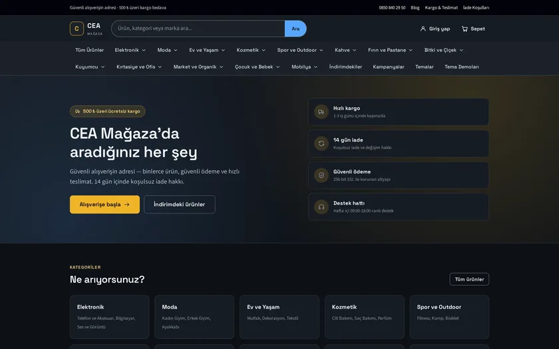The image size is (559, 349).
Task: Click the Alışverişe başla button
Action: point(105,205)
